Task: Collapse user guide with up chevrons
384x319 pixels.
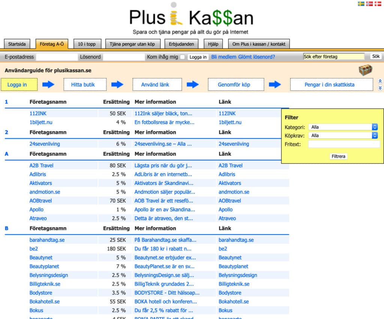Action: [380, 81]
